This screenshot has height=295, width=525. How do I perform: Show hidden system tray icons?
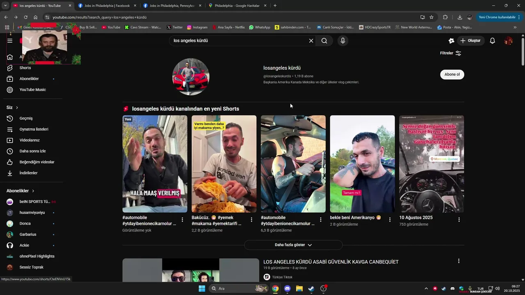pyautogui.click(x=426, y=288)
